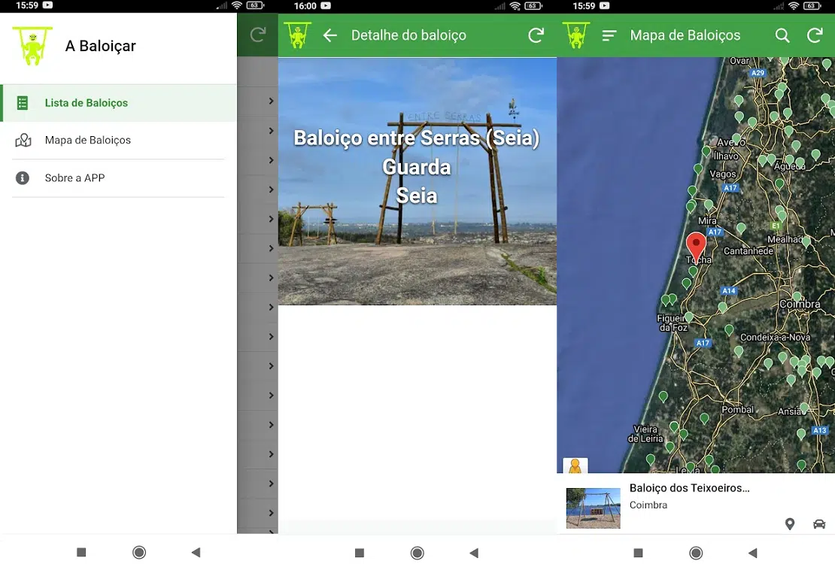Tap the car directions icon on the Baloiço card
Screen dimensions: 835x564
(818, 524)
